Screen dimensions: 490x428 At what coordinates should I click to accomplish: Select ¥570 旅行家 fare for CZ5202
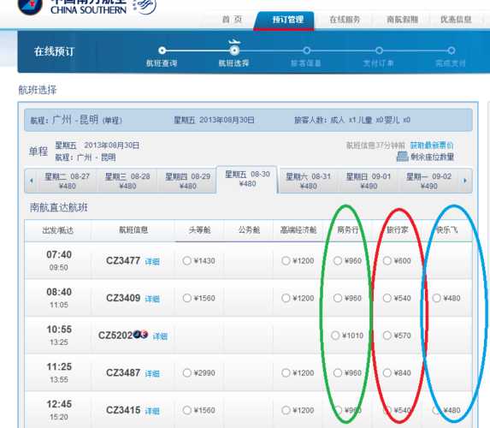point(387,336)
